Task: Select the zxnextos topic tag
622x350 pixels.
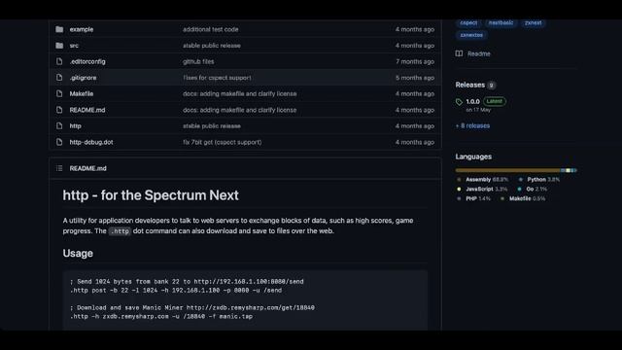Action: tap(471, 35)
